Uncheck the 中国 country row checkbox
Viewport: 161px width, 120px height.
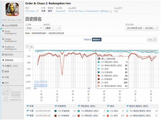click(x=27, y=111)
